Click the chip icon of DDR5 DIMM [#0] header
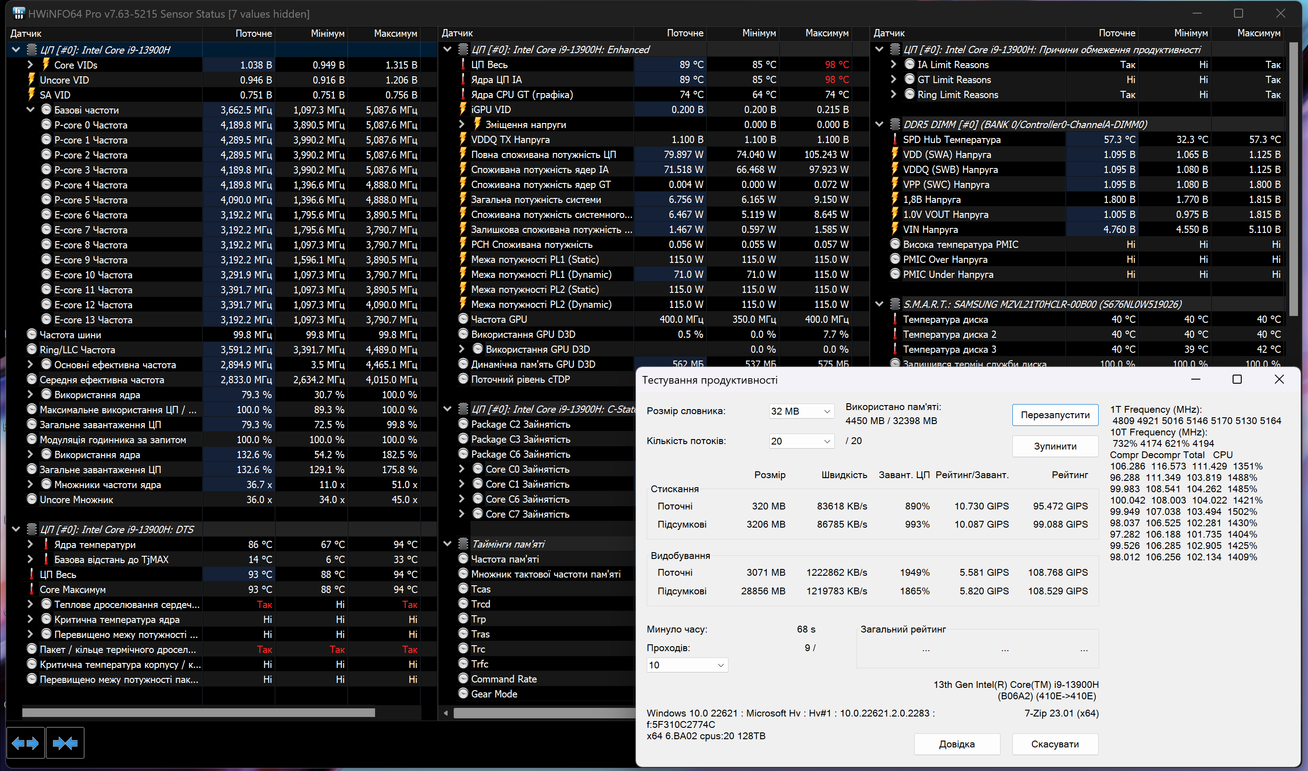 (x=895, y=124)
